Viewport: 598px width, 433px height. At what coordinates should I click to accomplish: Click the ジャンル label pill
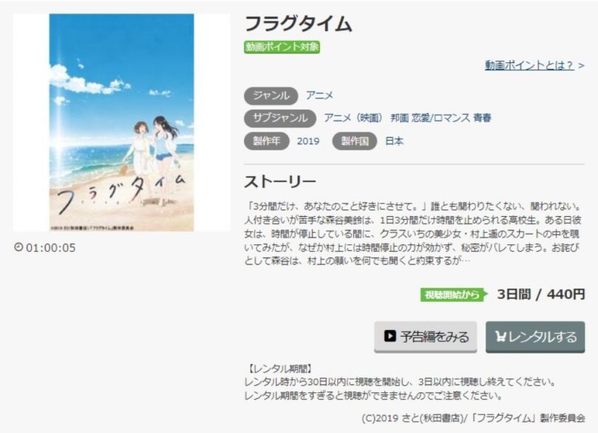click(x=271, y=95)
